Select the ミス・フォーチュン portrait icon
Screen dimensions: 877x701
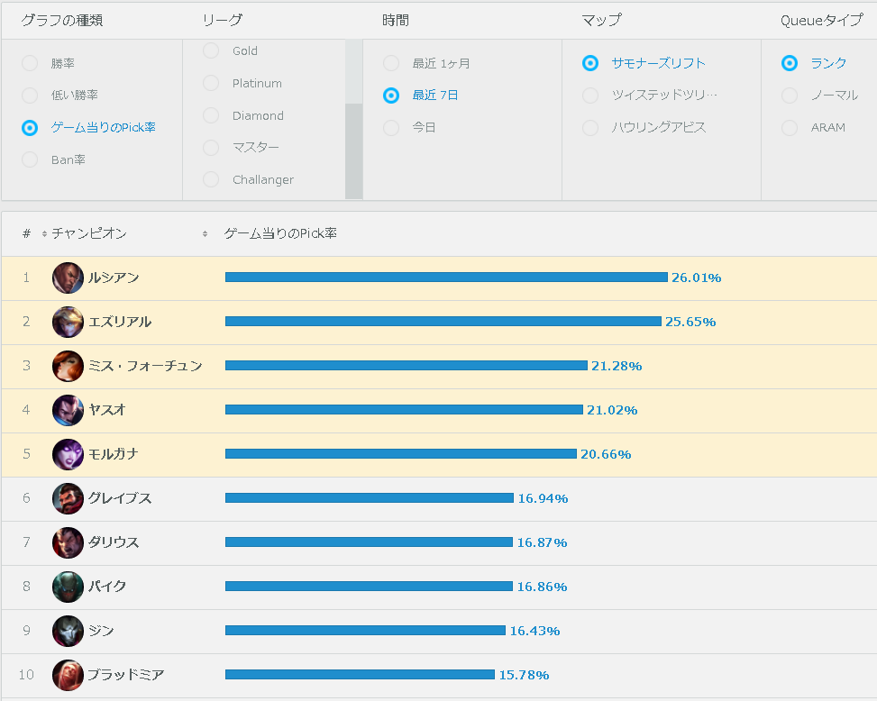[68, 366]
